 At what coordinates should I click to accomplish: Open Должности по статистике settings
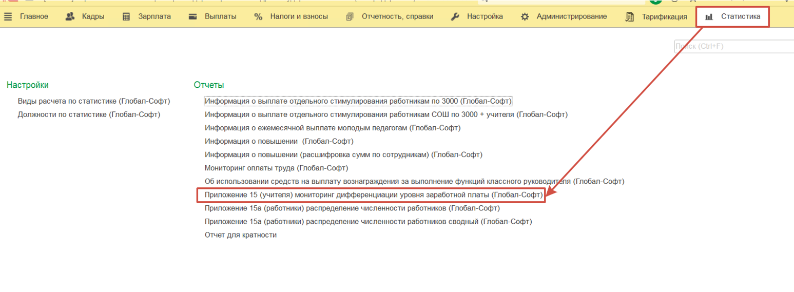tap(89, 114)
